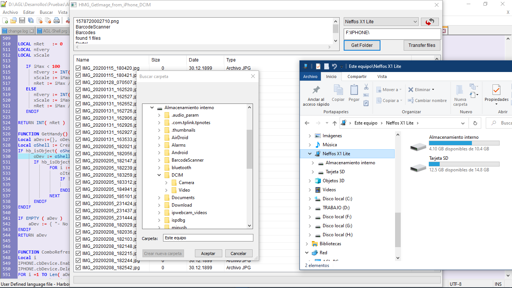Click the Explorer back arrow

point(307,123)
